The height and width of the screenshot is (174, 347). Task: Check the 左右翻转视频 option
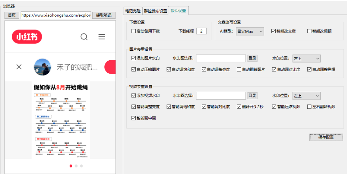pos(309,107)
